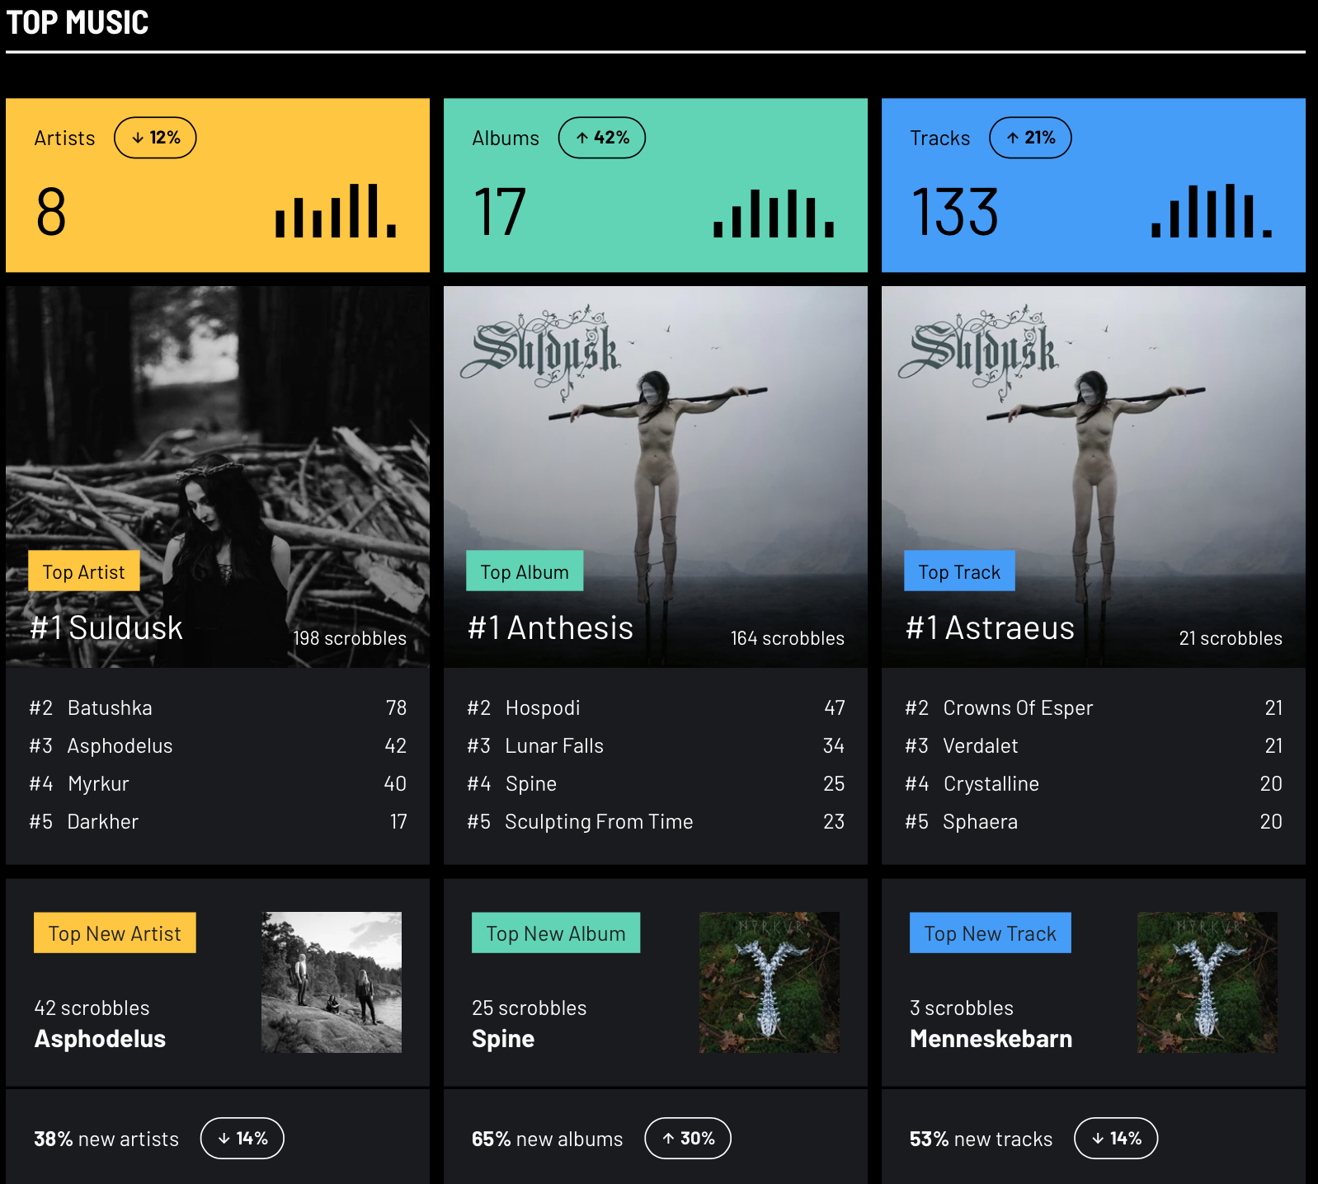Click the Spine album cover thumbnail
1318x1184 pixels.
point(769,982)
